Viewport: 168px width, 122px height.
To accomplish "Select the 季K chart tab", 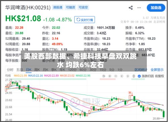I will (54, 70).
